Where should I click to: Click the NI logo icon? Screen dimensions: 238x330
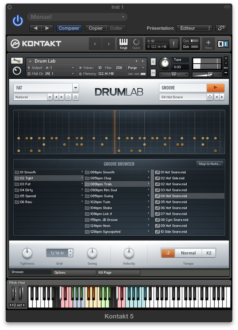223,44
